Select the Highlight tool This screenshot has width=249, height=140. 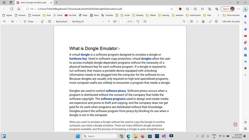pyautogui.click(x=12, y=21)
